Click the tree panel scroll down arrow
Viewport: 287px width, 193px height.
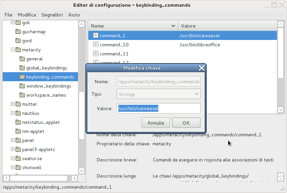coord(81,171)
